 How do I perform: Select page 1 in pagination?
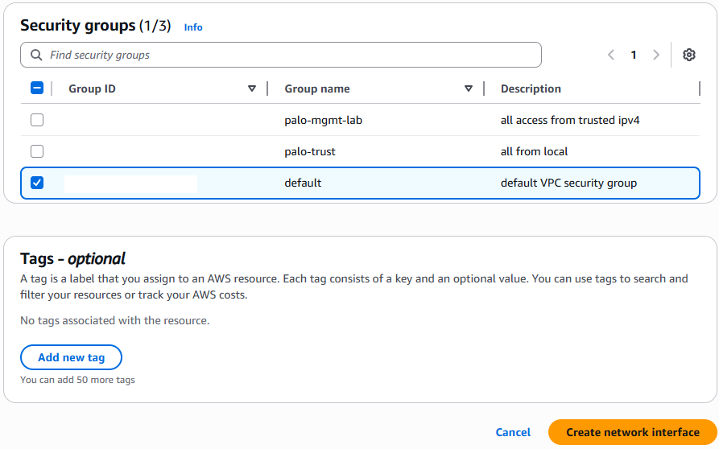(x=634, y=55)
